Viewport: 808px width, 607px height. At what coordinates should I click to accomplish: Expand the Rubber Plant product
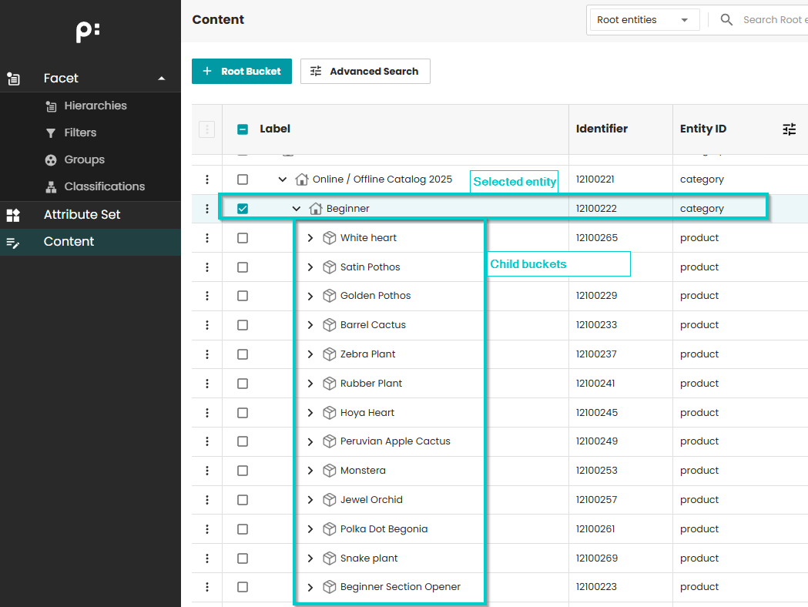point(310,384)
